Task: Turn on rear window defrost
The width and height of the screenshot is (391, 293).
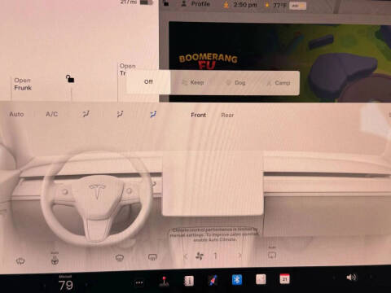Action: pyautogui.click(x=152, y=257)
